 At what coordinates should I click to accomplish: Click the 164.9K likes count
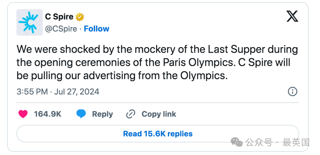(x=47, y=114)
